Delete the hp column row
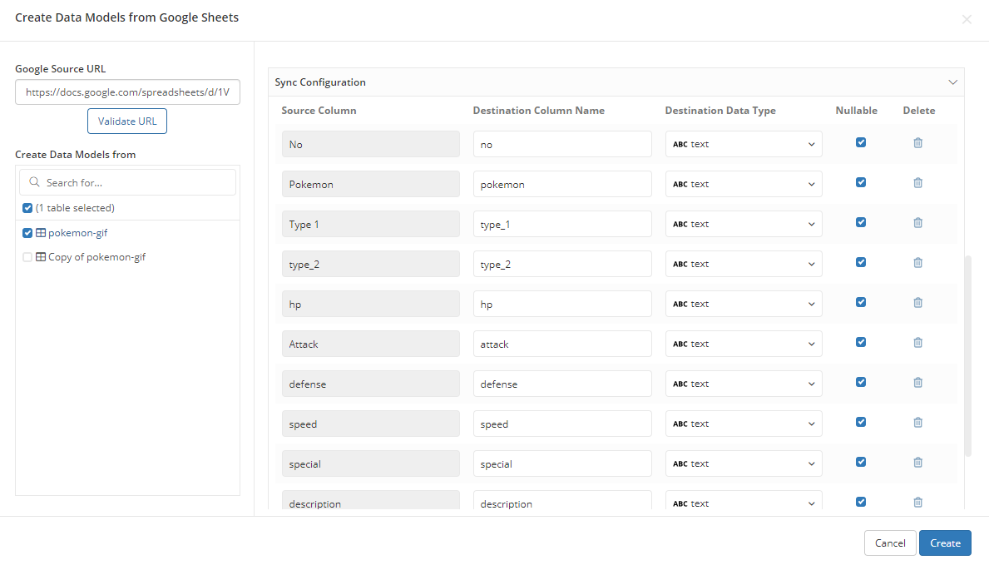This screenshot has height=565, width=989. click(917, 303)
